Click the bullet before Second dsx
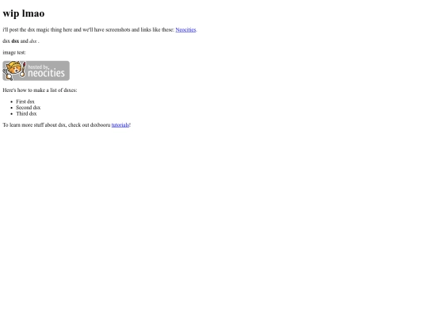The image size is (428, 321). pos(11,108)
